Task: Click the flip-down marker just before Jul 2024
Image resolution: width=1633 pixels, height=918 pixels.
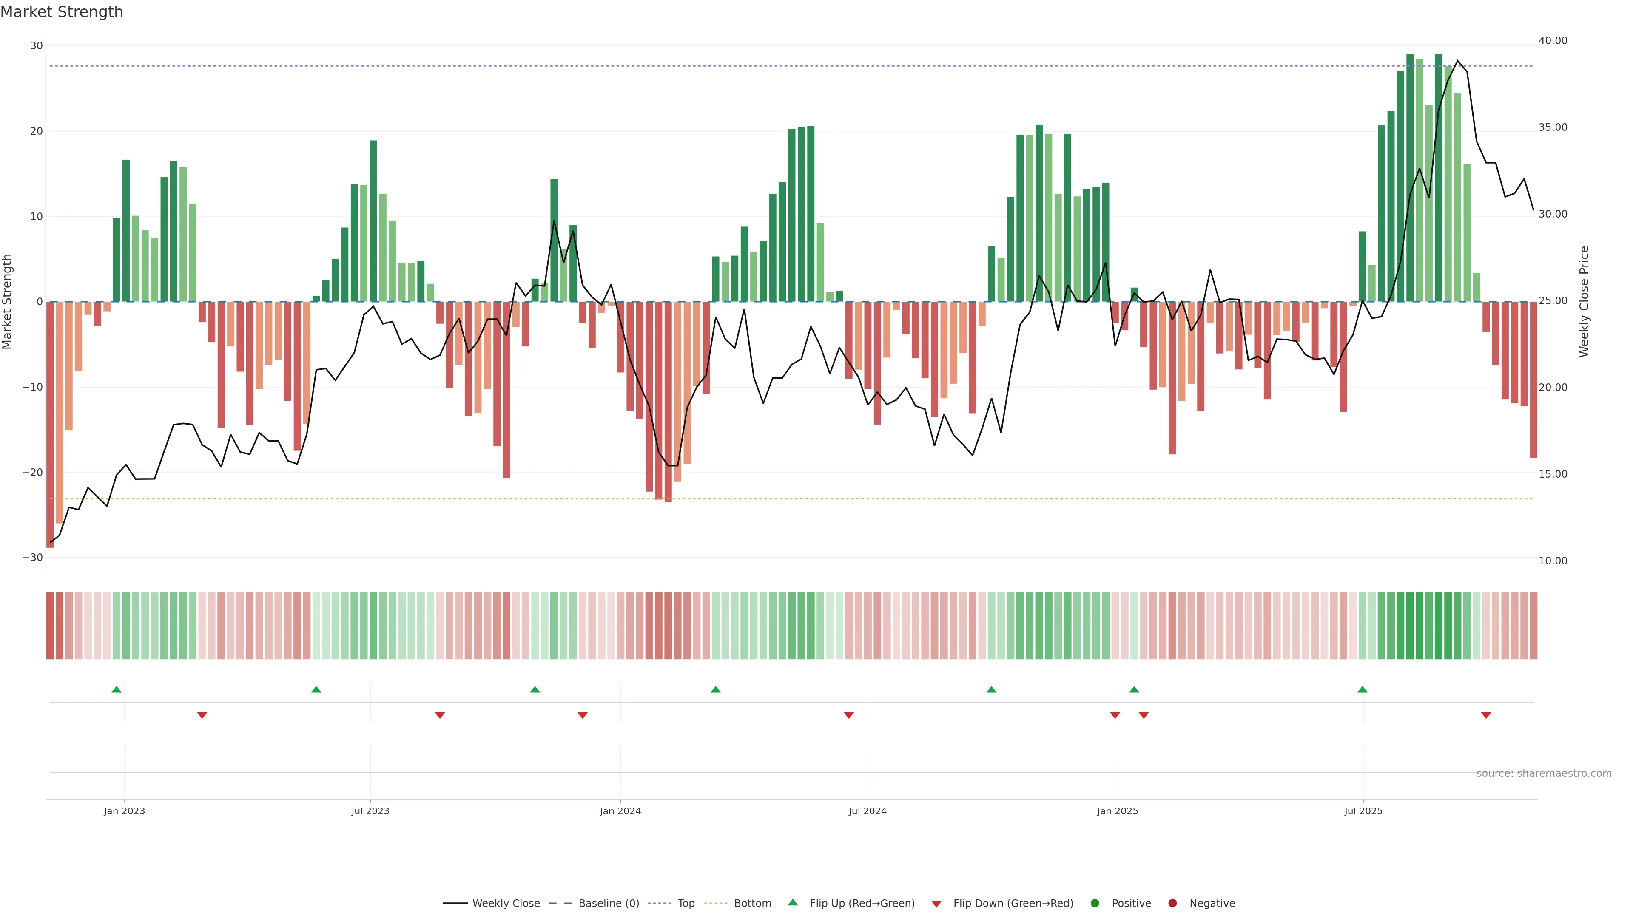Action: (x=849, y=715)
